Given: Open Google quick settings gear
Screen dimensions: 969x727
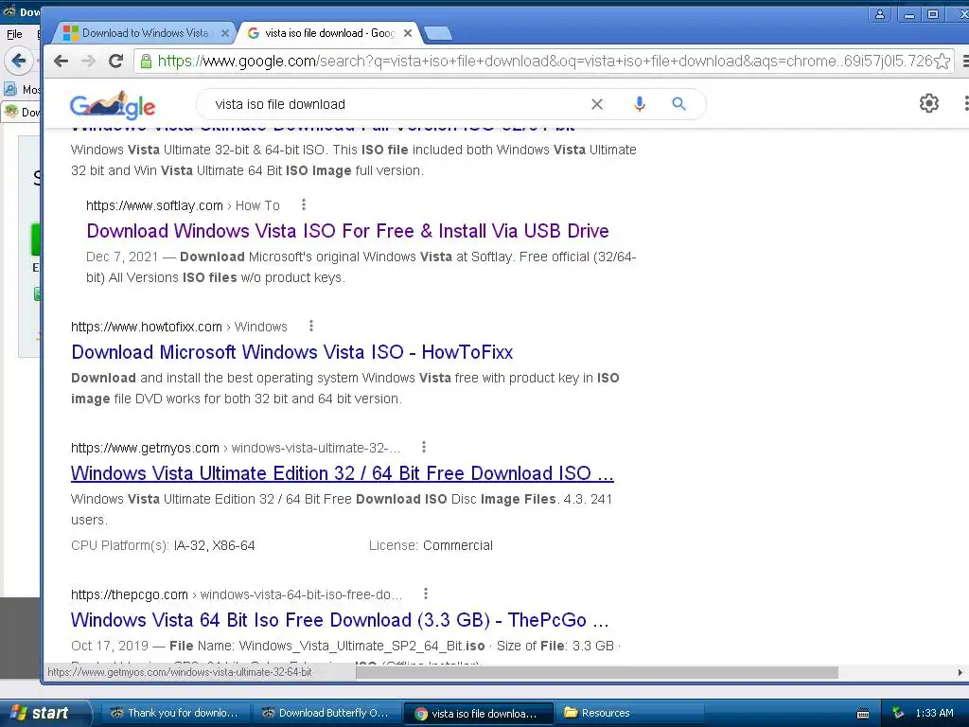Looking at the screenshot, I should coord(929,103).
